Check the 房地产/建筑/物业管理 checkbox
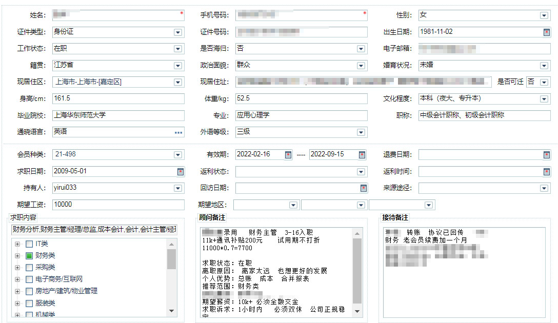The image size is (558, 323). click(30, 291)
